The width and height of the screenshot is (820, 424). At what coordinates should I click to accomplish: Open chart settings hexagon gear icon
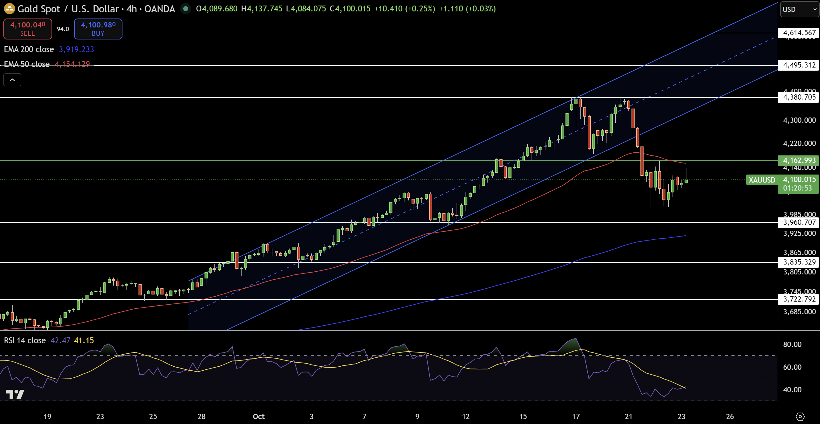[x=800, y=416]
